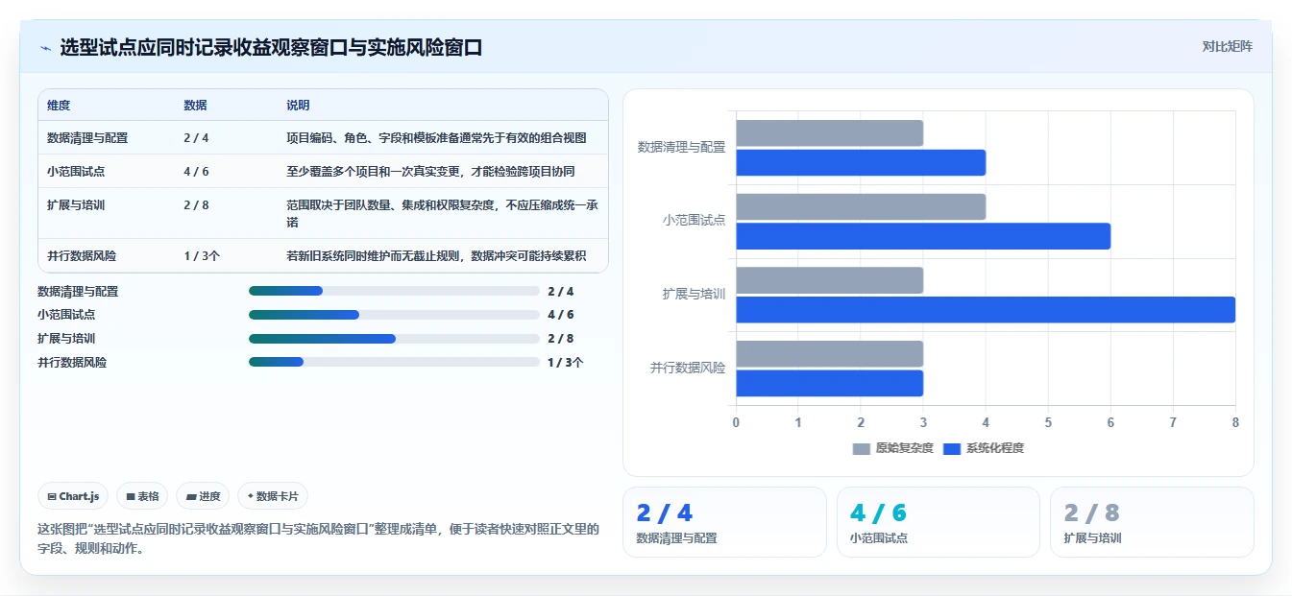Click the 小范围试点 chart axis label
Viewport: 1292px width, 596px height.
pos(694,220)
